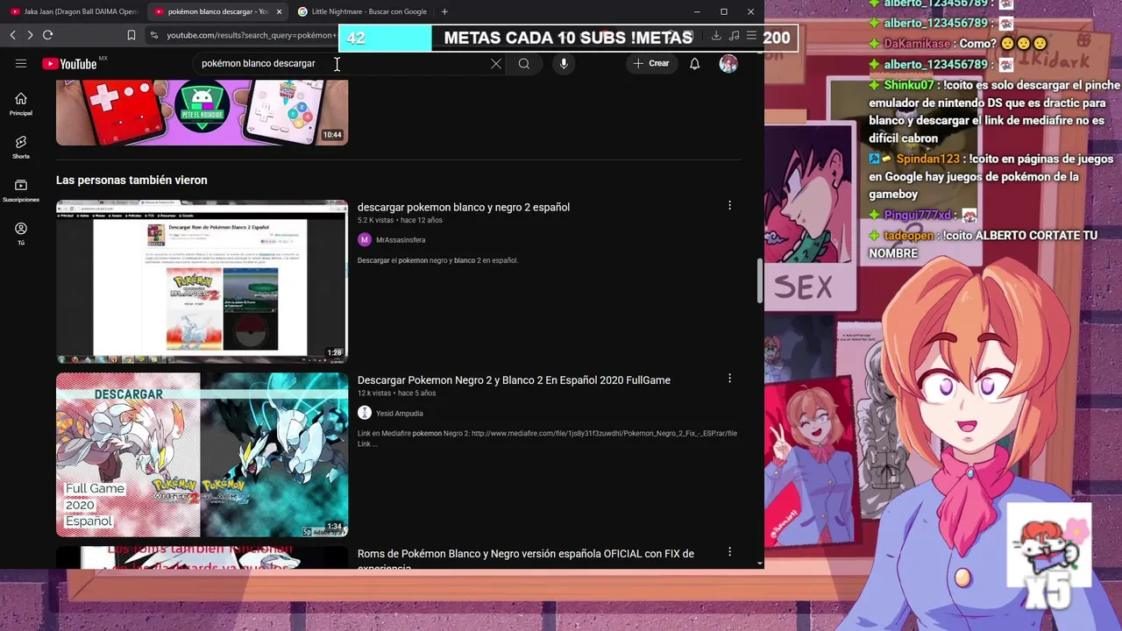Click the Link en Mediafire description text
The image size is (1122, 631).
(x=547, y=438)
